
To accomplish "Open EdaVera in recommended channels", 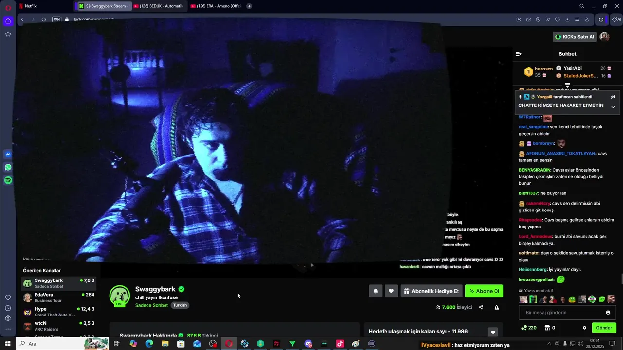I will click(58, 297).
